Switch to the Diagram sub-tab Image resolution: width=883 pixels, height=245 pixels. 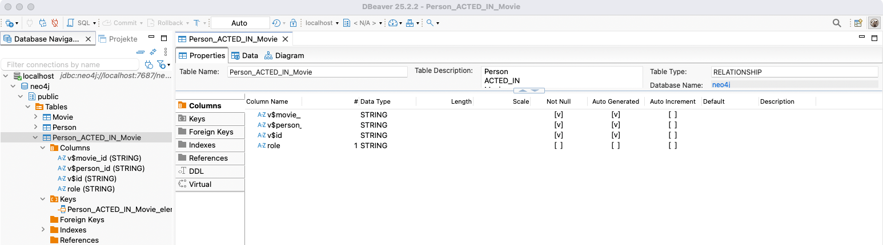pos(284,55)
